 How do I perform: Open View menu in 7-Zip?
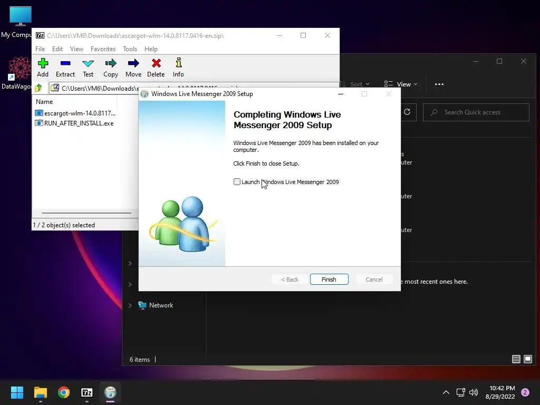tap(76, 49)
